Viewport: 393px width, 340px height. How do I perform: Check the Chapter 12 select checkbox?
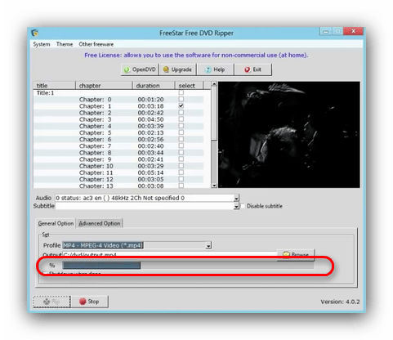(x=181, y=179)
